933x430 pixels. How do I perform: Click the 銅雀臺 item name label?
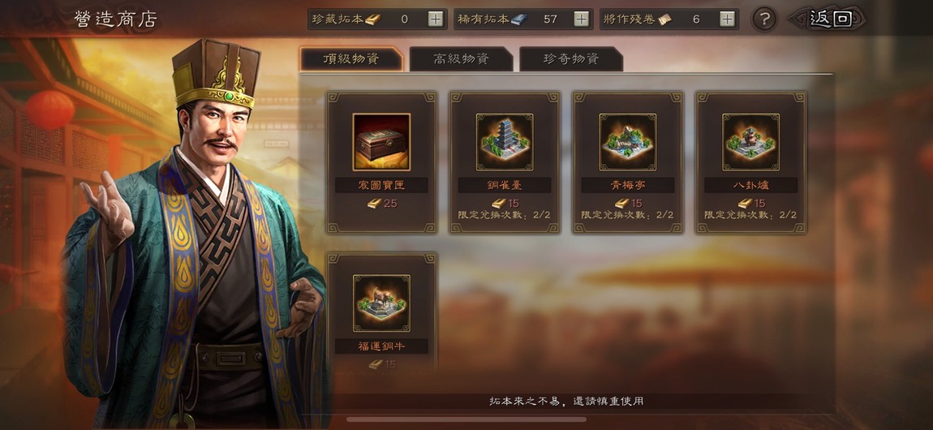tap(505, 185)
